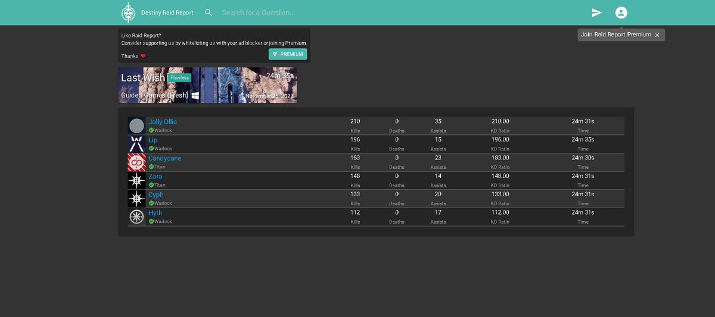Screen dimensions: 715x317
Task: Click Zora's emblem icon
Action: pyautogui.click(x=136, y=181)
